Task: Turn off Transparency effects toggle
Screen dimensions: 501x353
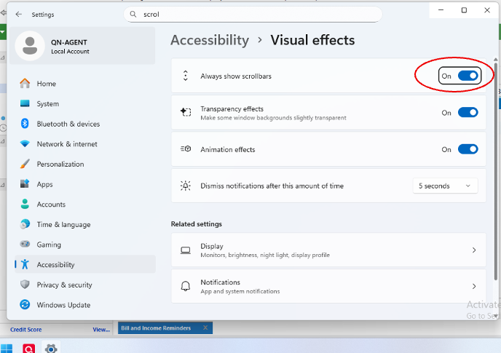Action: (x=468, y=113)
